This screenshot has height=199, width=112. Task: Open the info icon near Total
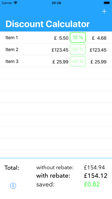[x=13, y=186]
